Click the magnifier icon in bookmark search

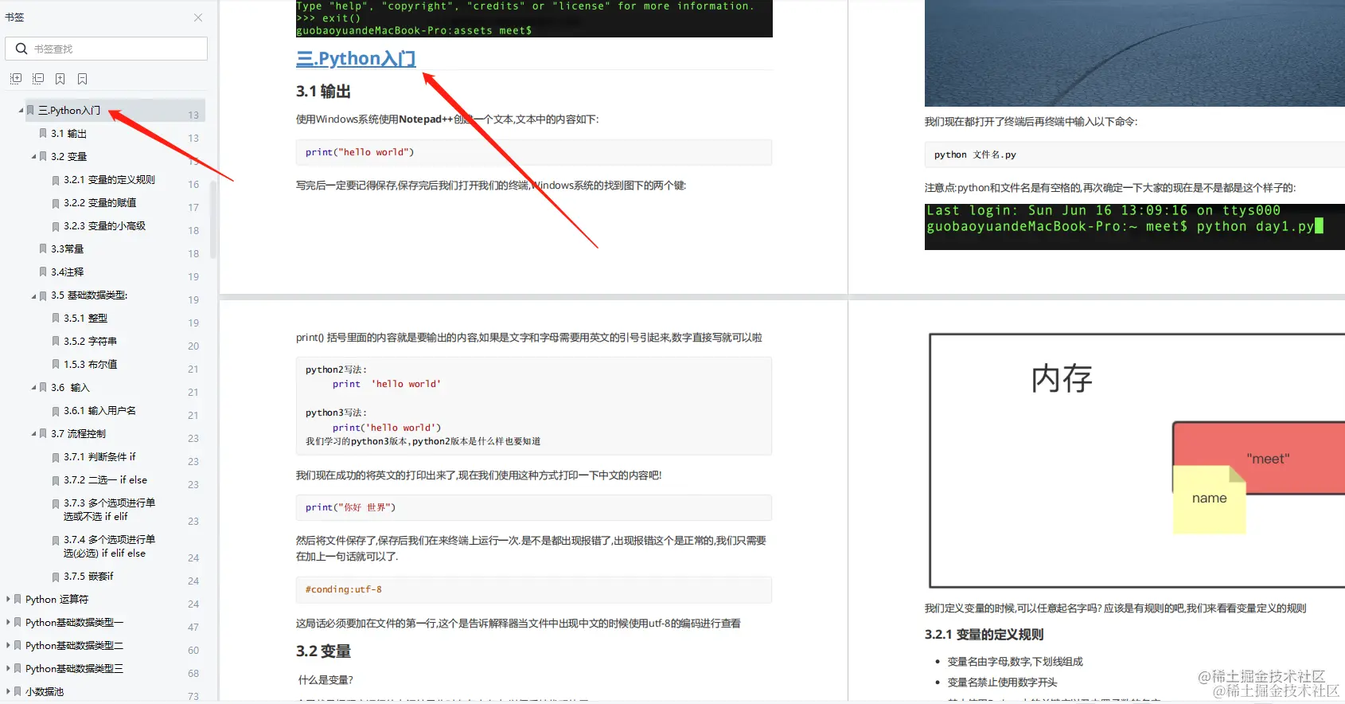[x=21, y=49]
